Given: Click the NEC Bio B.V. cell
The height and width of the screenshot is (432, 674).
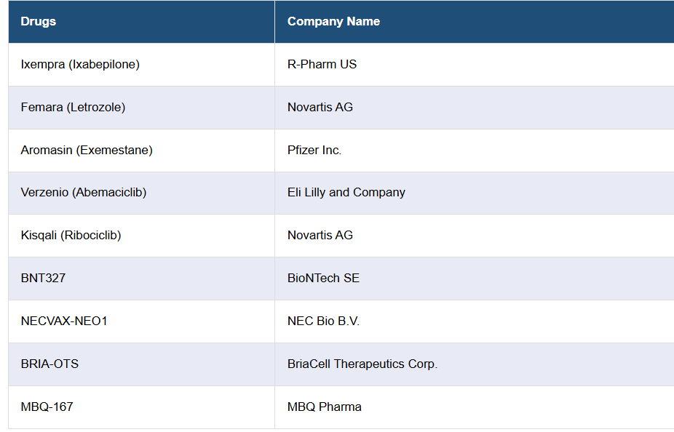Looking at the screenshot, I should tap(323, 321).
